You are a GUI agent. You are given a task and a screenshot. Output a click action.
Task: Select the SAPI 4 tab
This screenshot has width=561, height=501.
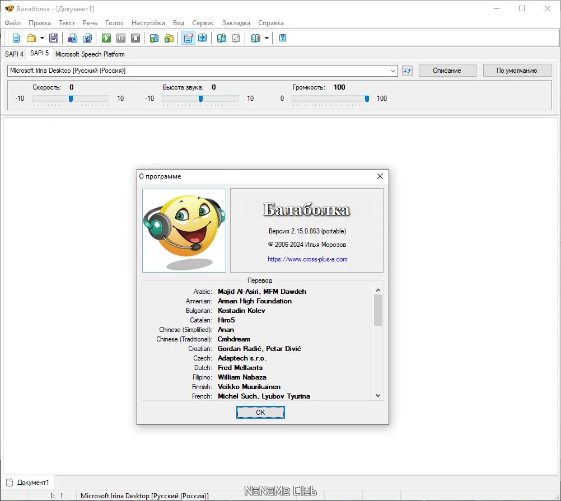coord(14,54)
